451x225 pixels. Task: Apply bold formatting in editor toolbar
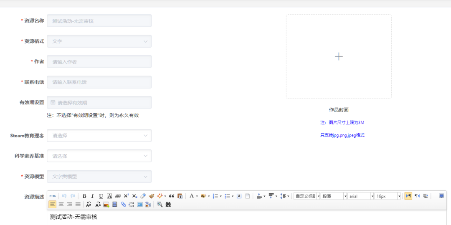pos(84,196)
